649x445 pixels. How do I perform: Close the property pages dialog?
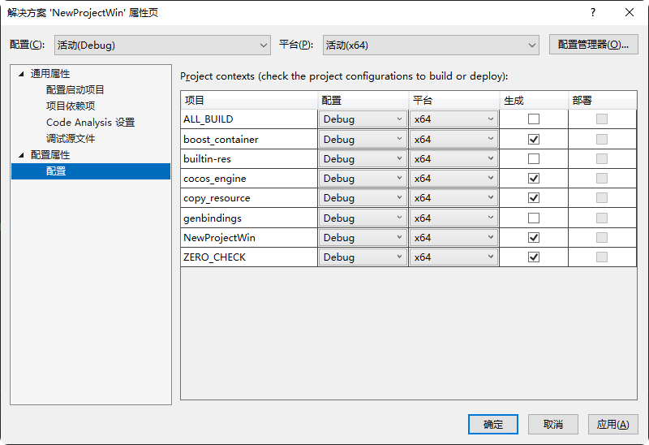630,12
